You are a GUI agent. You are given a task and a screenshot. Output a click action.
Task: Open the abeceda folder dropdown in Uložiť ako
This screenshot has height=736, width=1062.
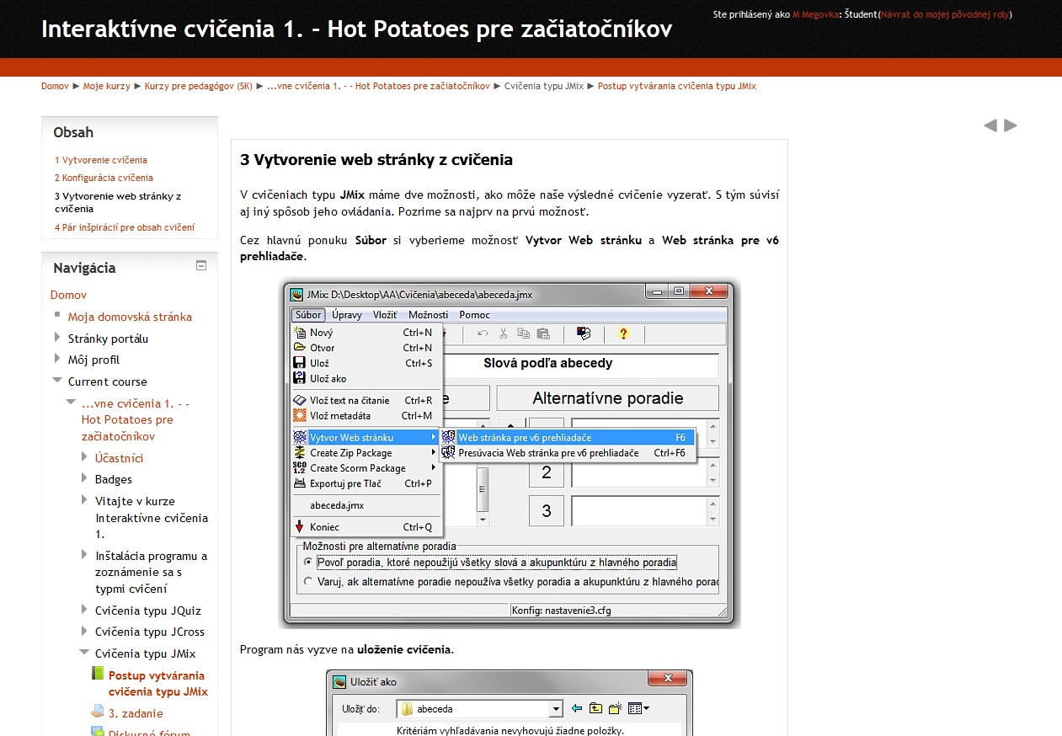[555, 709]
